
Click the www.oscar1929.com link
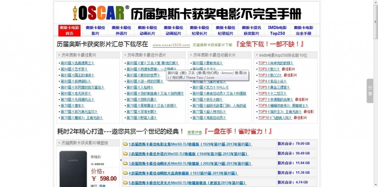tap(171, 45)
